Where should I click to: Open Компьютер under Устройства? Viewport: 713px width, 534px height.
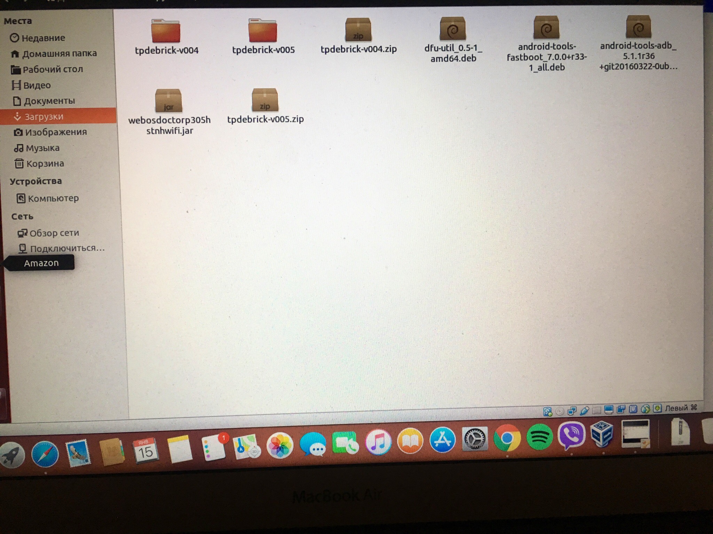[x=53, y=199]
